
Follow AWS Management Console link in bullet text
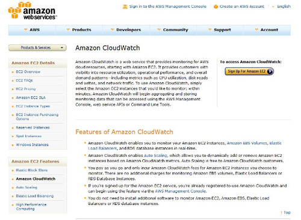pyautogui.click(x=180, y=191)
